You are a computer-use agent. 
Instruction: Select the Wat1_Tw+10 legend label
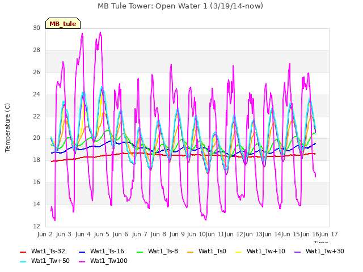coord(266,252)
